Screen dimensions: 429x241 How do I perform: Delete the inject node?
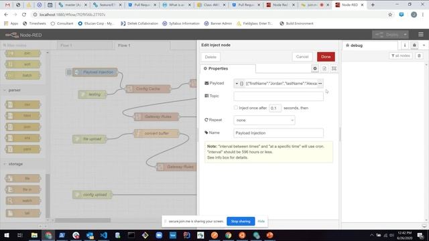pos(210,57)
